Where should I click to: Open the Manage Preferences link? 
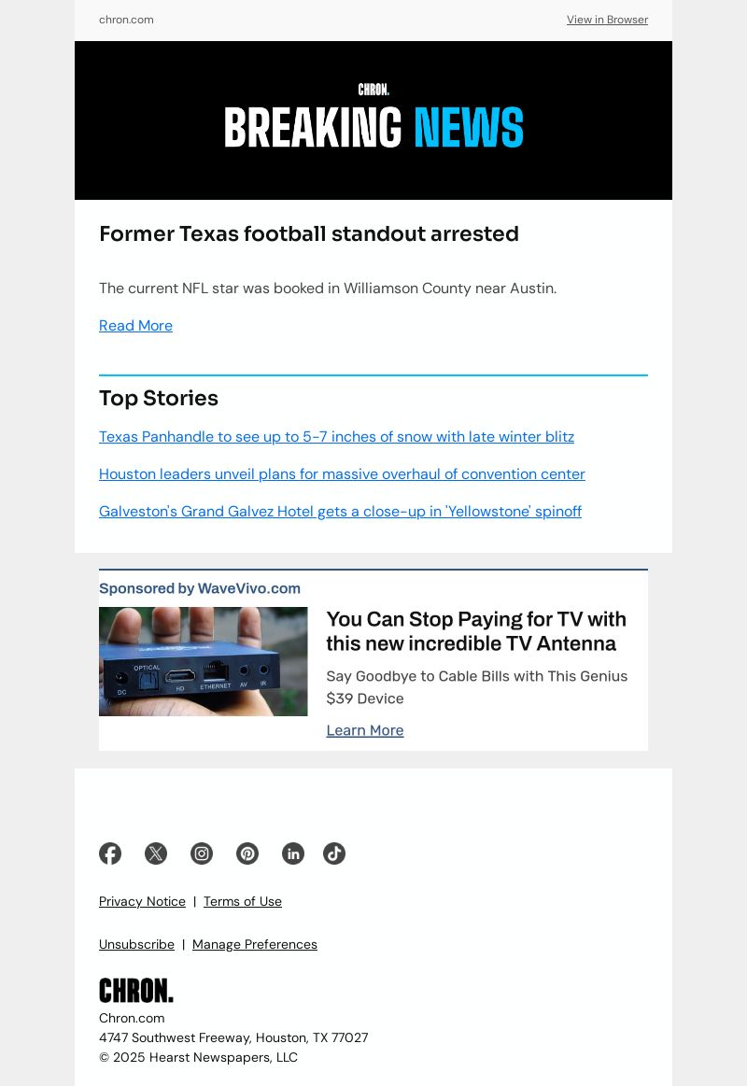click(x=255, y=944)
